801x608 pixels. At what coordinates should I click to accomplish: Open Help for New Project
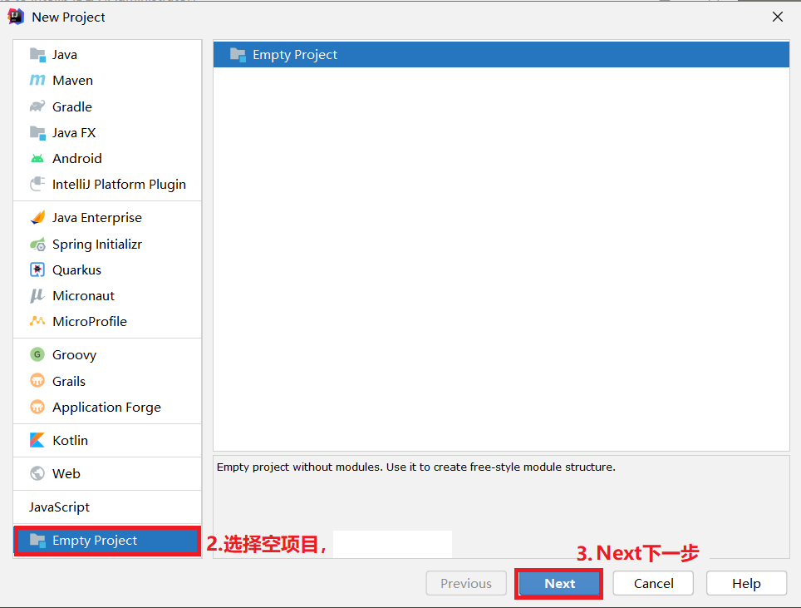[x=746, y=583]
